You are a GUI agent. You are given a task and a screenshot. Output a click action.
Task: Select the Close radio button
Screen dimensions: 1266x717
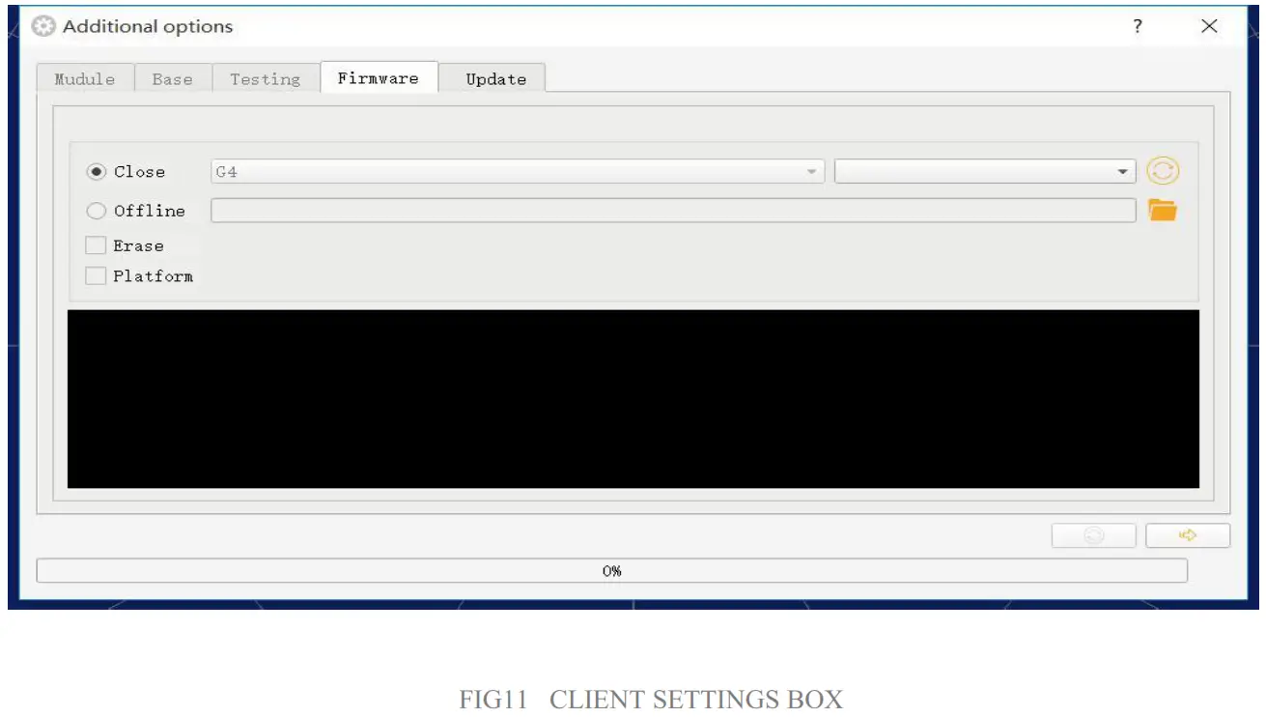point(97,172)
